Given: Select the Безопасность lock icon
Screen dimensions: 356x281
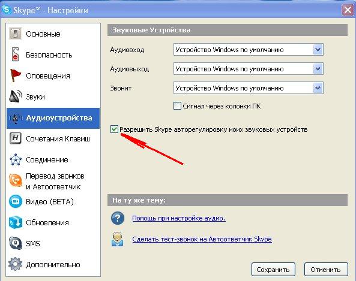Looking at the screenshot, I should (x=15, y=55).
